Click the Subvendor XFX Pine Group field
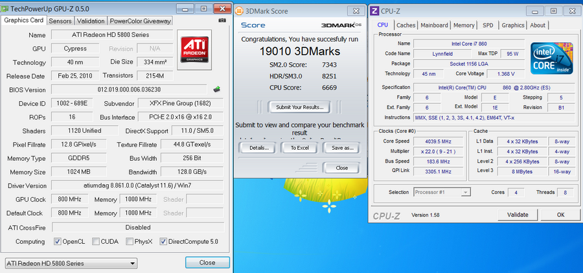Image resolution: width=583 pixels, height=273 pixels. tap(181, 103)
